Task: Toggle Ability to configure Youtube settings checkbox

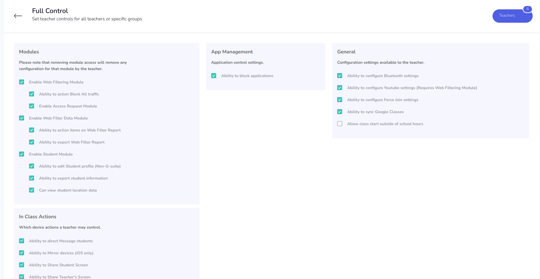Action: tap(340, 88)
